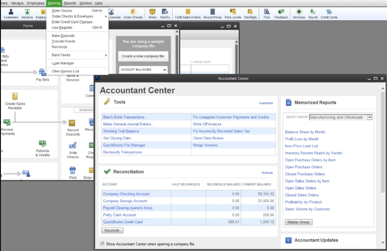387x251 pixels.
Task: Choose Other Names List menu entry
Action: (77, 71)
